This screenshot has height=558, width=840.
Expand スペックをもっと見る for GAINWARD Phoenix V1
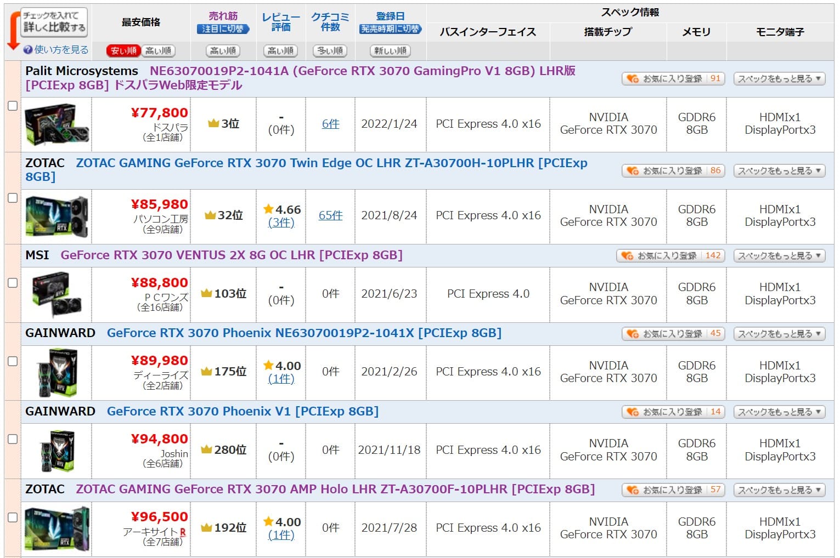tap(779, 412)
